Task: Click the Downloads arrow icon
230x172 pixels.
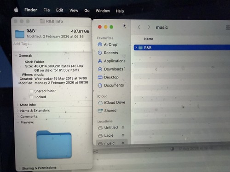Action: tap(100, 69)
